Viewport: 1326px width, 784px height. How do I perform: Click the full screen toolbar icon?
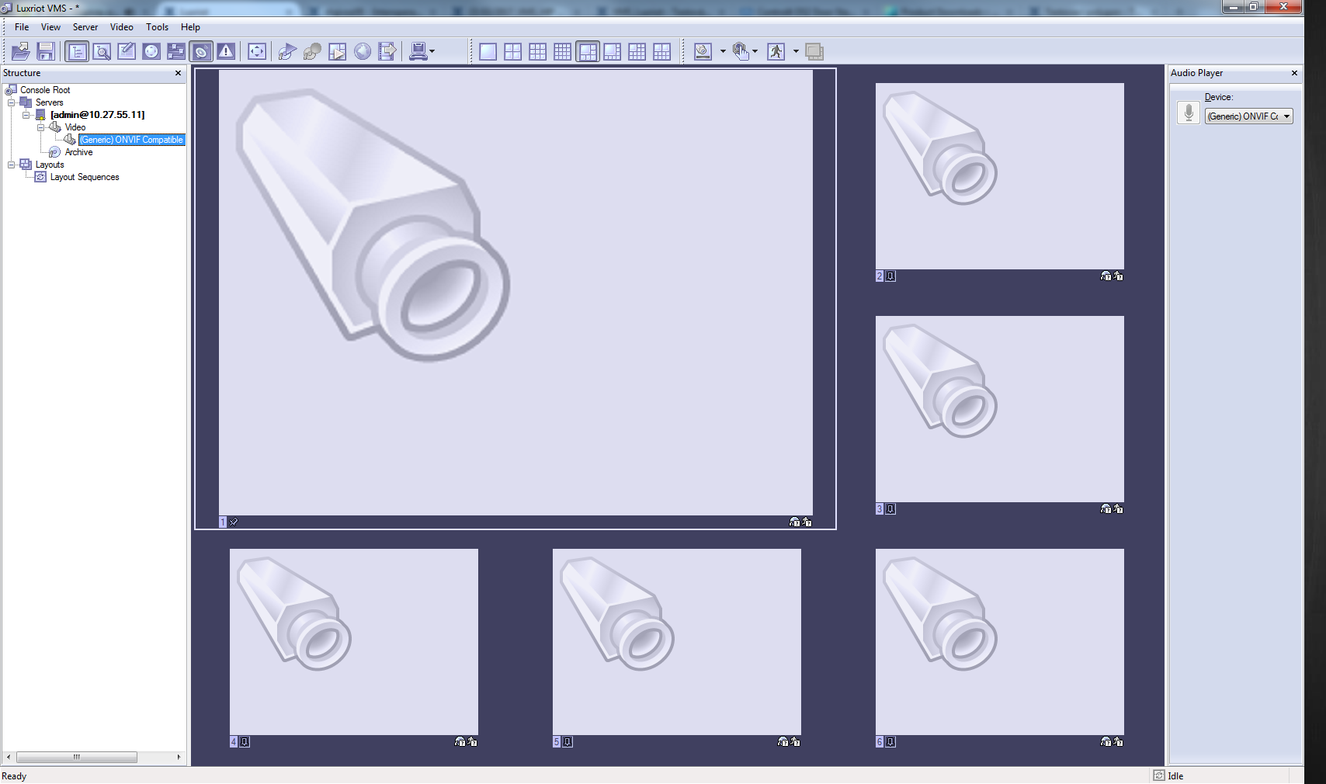coord(256,52)
